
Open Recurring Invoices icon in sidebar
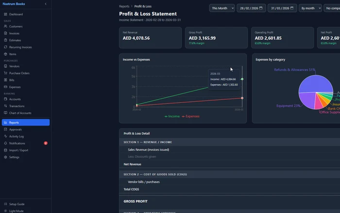pos(5,47)
